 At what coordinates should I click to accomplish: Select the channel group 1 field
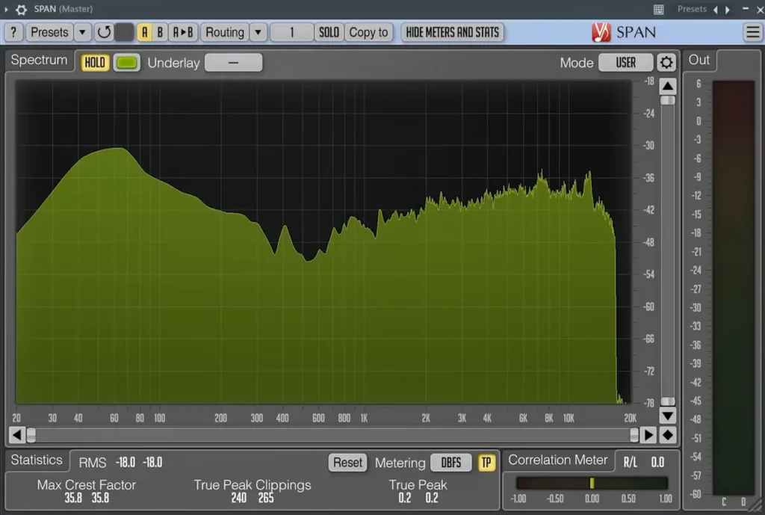pyautogui.click(x=292, y=32)
